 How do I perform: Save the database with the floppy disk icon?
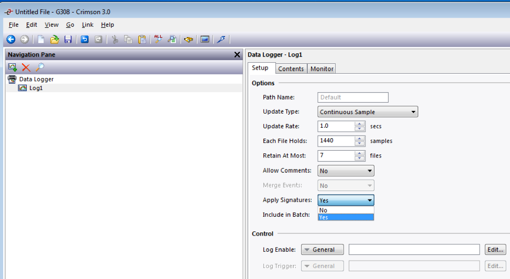coord(68,40)
